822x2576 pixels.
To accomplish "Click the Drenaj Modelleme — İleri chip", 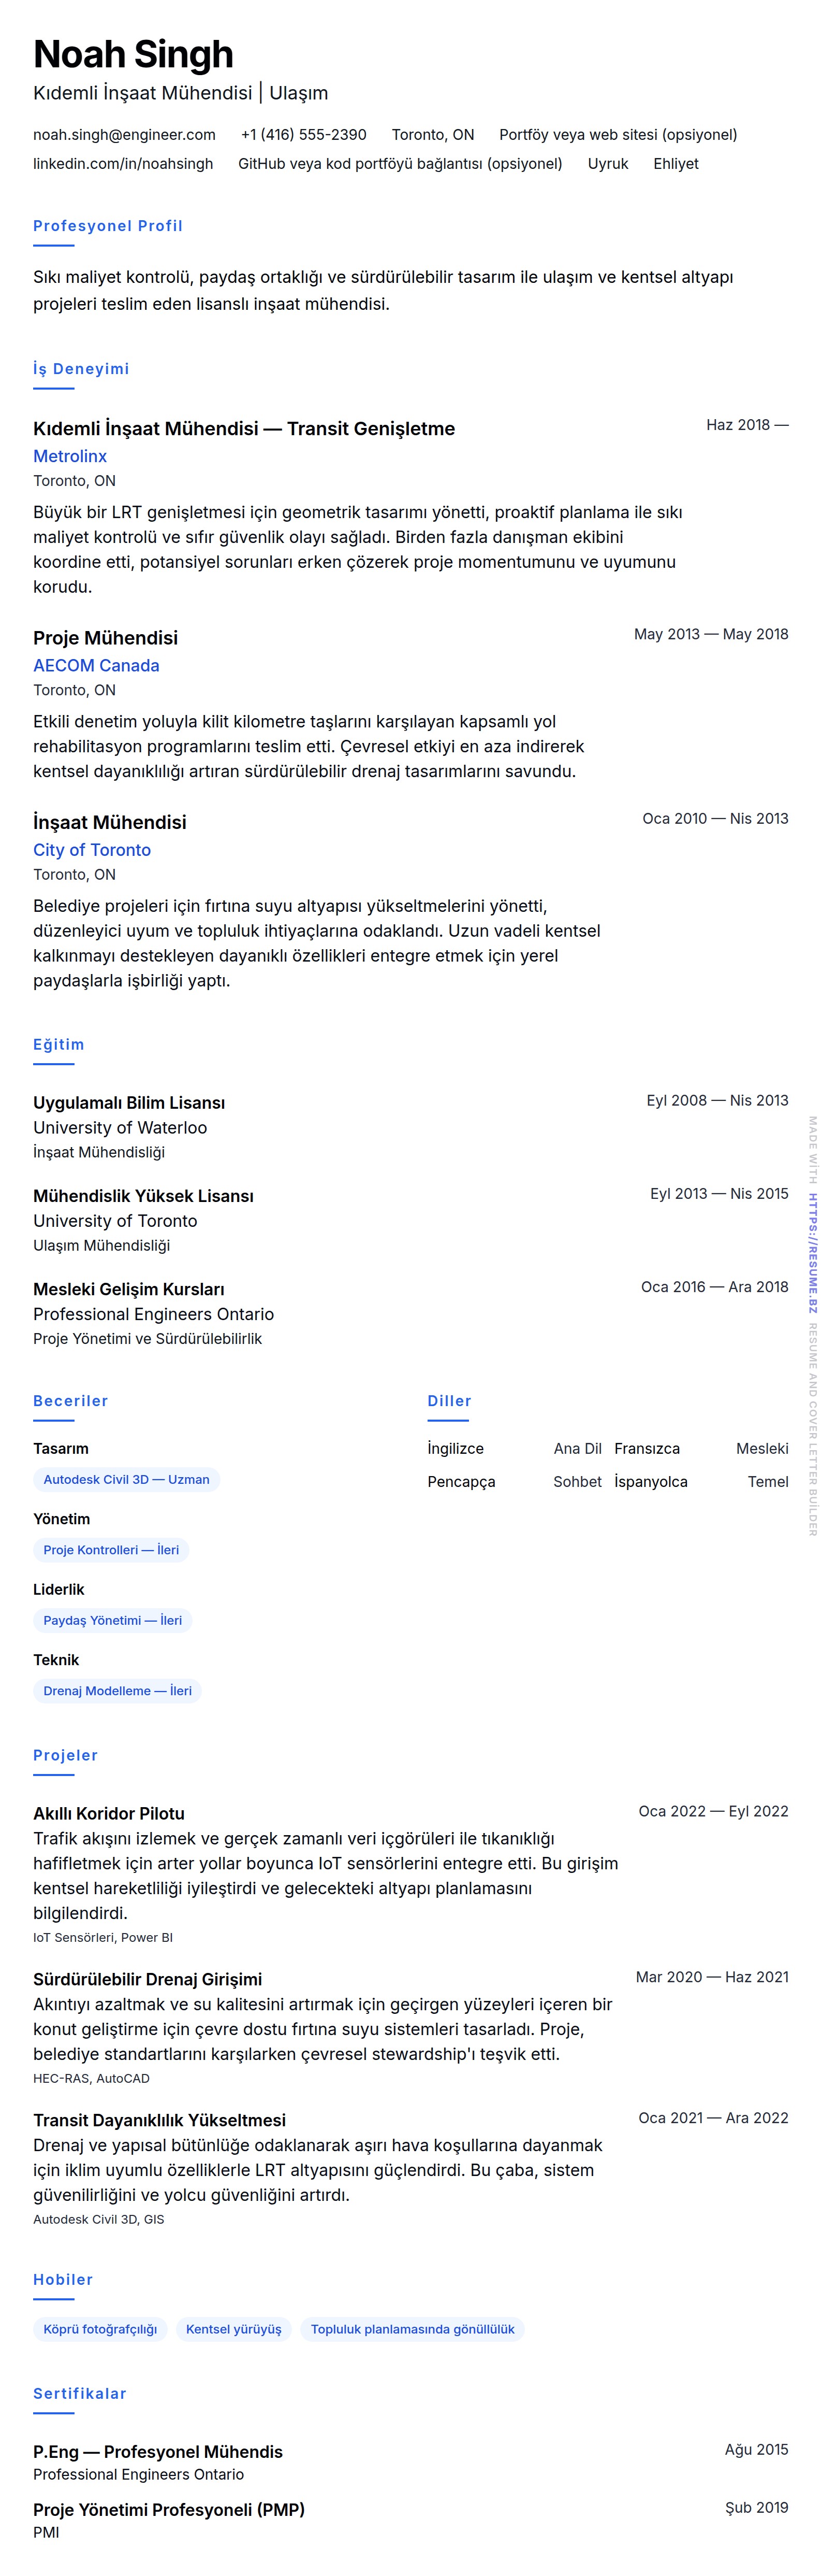I will (117, 1691).
